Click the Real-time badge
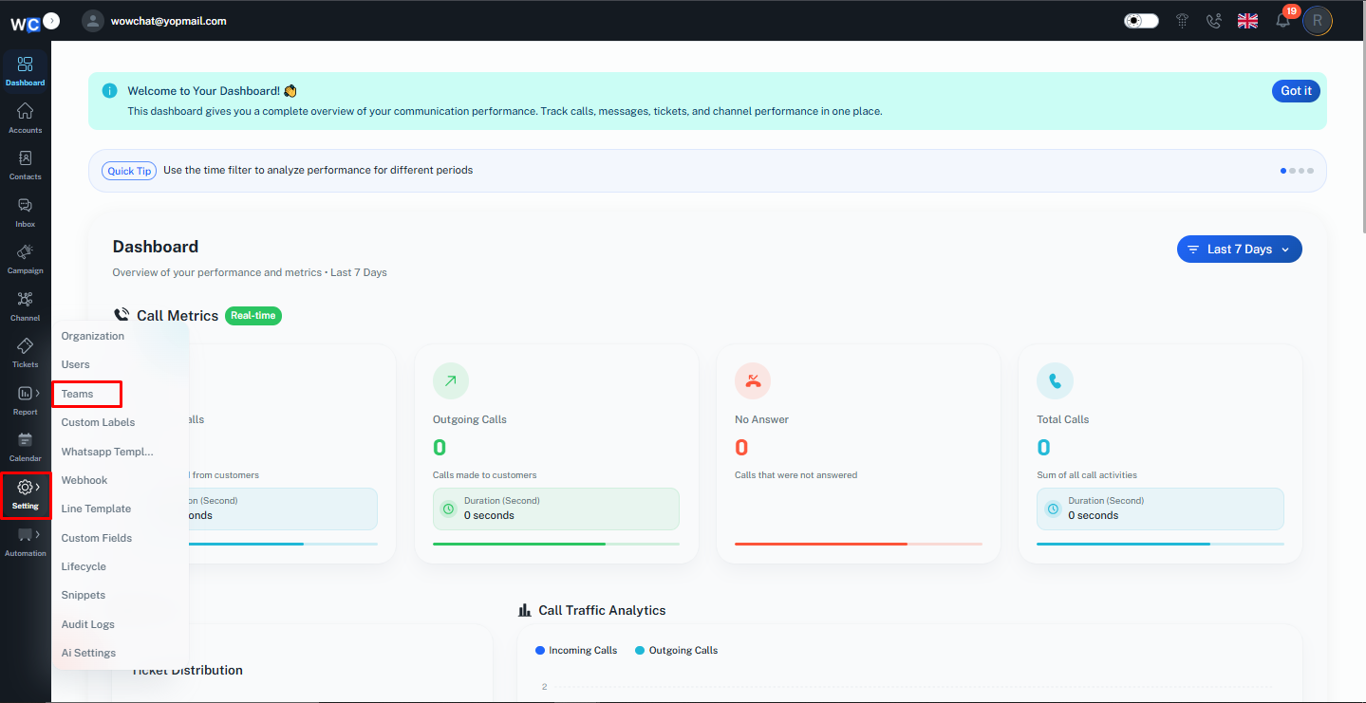 253,316
